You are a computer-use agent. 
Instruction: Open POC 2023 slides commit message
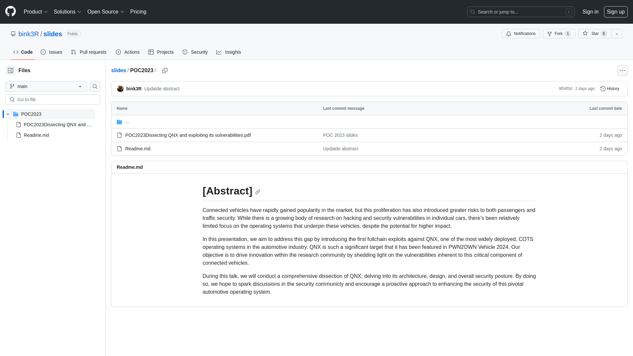click(340, 135)
